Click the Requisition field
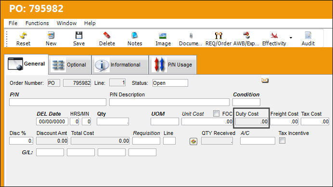The image size is (333, 187). 146,141
